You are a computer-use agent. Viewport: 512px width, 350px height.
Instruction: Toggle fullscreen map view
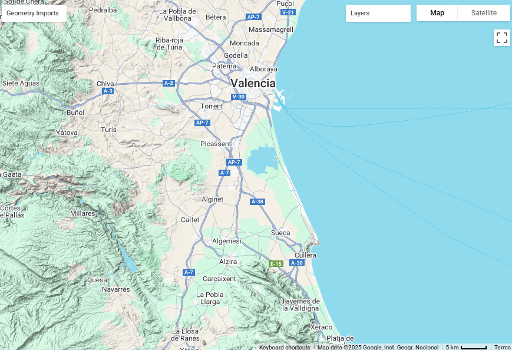(502, 38)
